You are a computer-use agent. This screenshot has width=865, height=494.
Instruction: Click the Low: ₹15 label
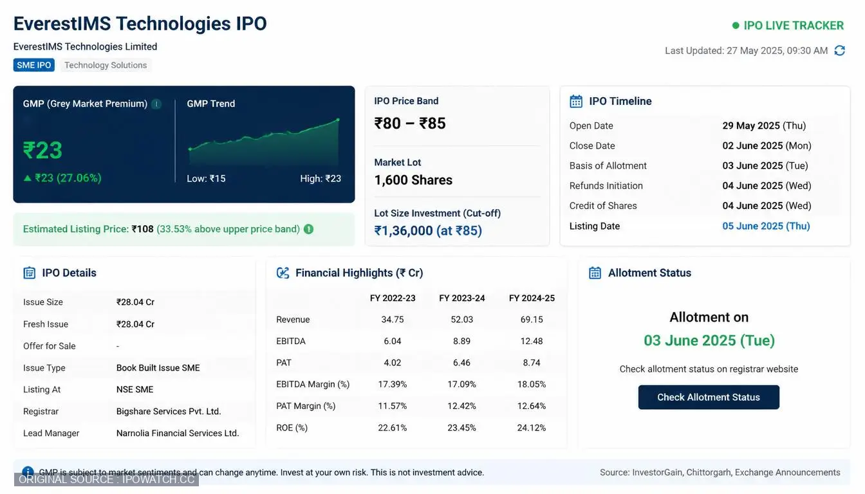(x=206, y=179)
